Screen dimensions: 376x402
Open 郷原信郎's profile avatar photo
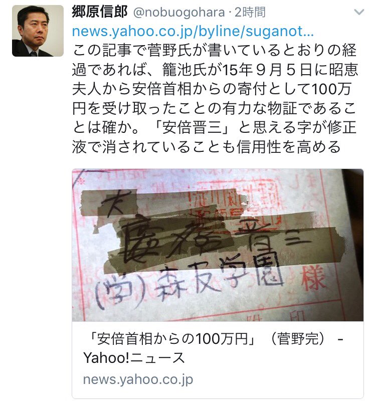pos(38,31)
